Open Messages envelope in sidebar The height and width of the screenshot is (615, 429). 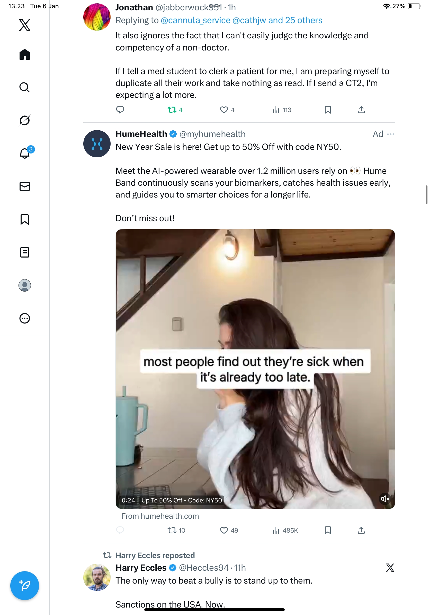pyautogui.click(x=25, y=186)
